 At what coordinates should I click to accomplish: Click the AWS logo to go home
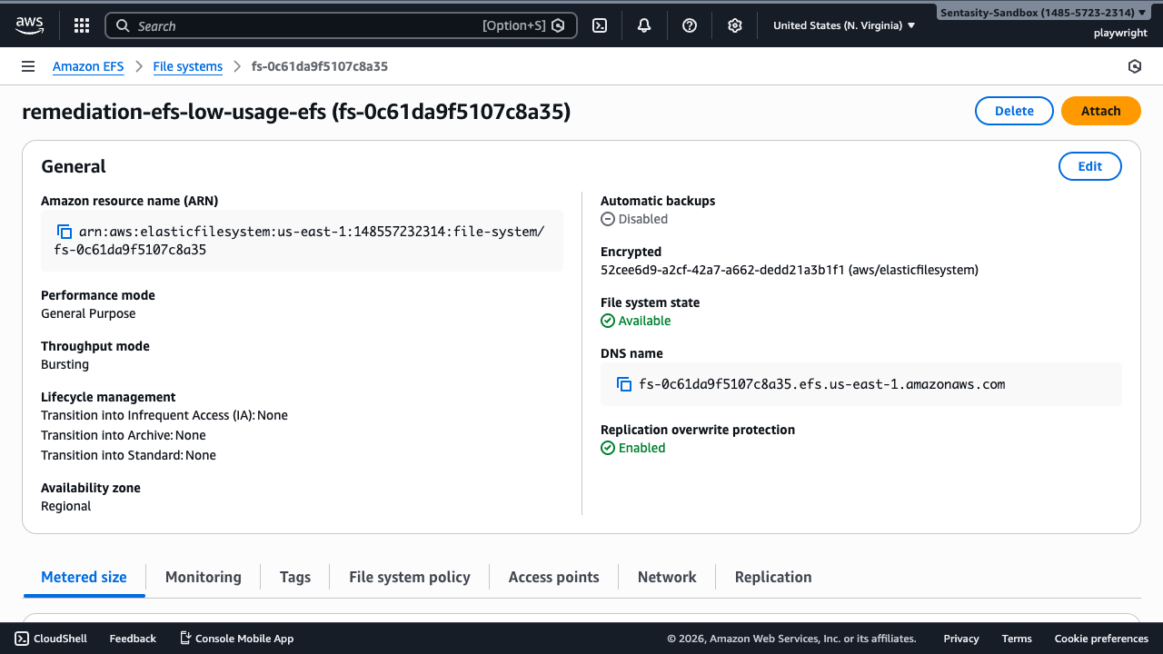tap(30, 25)
